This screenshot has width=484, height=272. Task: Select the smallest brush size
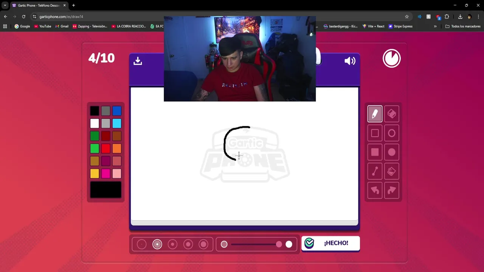[141, 244]
